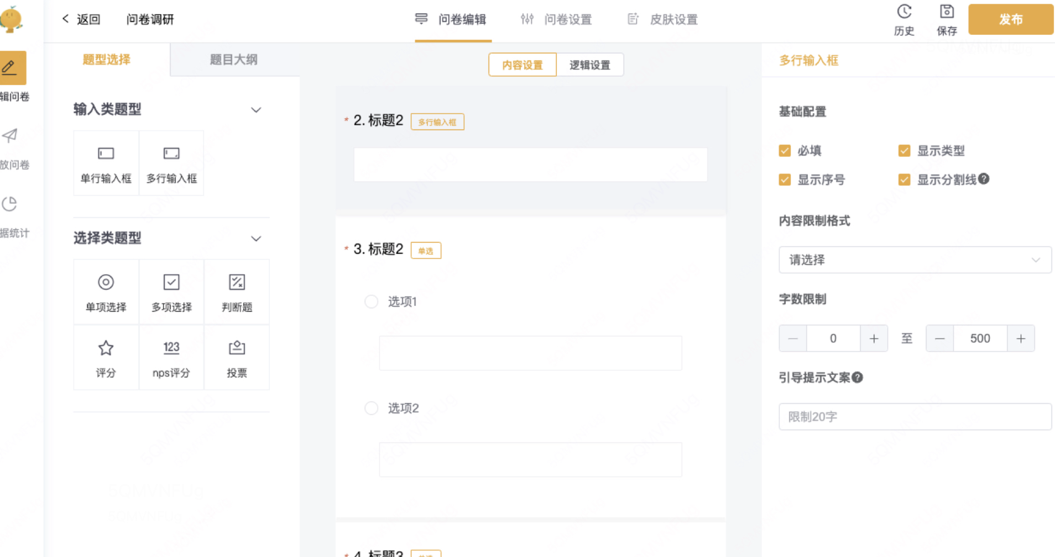Click help icon next to 显示分割线
1055x557 pixels.
[x=984, y=179]
